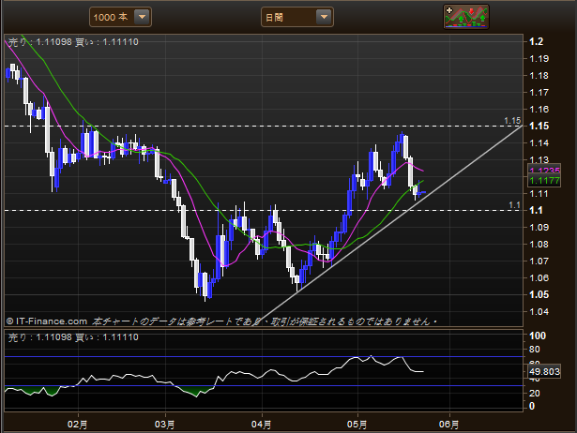
Task: Click the 02月 date axis label
Action: tap(77, 425)
